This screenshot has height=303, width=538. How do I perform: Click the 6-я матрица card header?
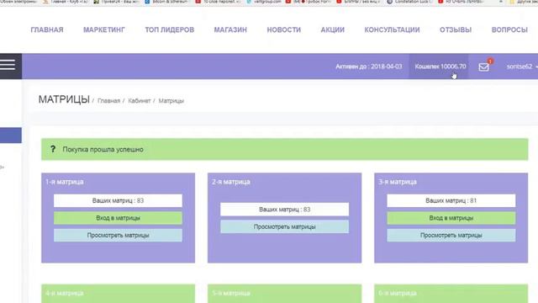point(398,293)
